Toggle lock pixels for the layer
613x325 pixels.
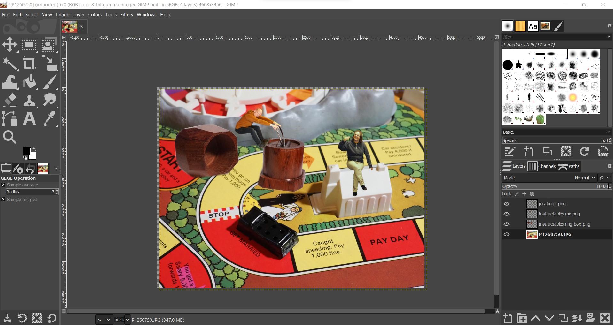[517, 194]
